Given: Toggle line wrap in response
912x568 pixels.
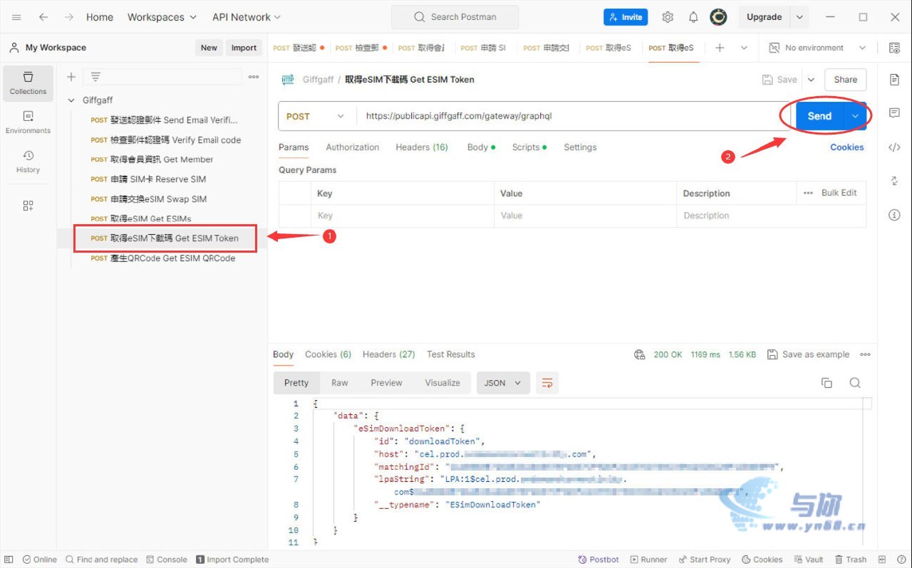Looking at the screenshot, I should click(x=547, y=383).
